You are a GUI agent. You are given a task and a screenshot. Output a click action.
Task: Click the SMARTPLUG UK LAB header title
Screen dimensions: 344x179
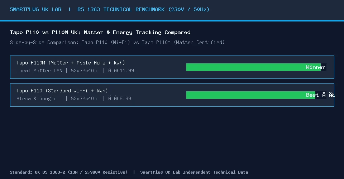(x=35, y=9)
